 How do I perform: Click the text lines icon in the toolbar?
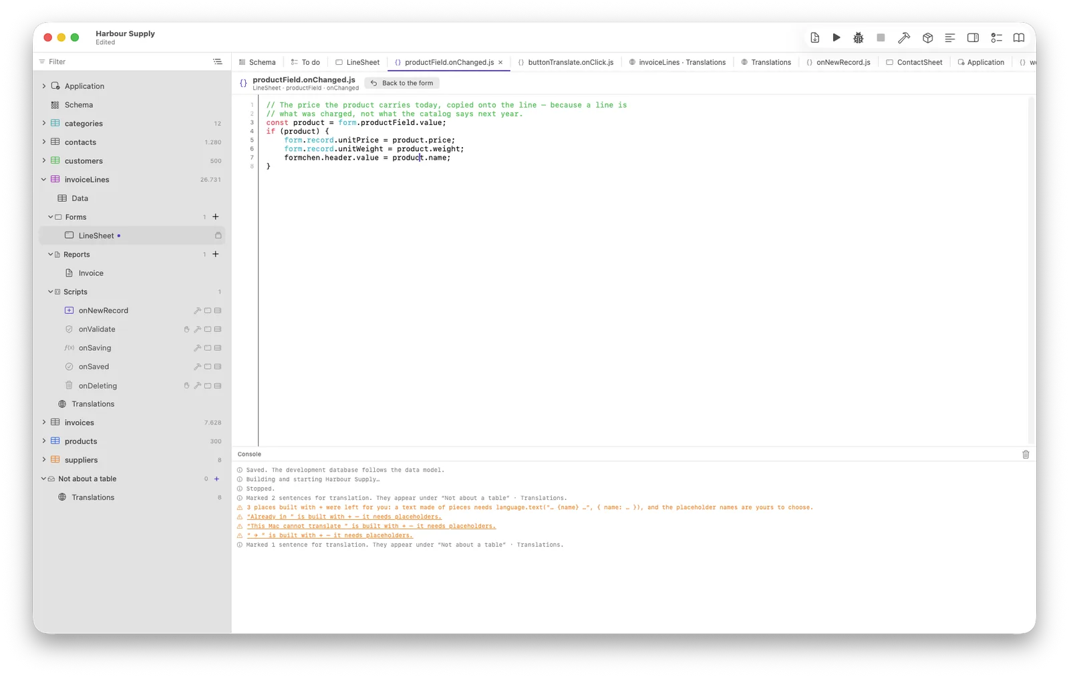[x=950, y=38]
